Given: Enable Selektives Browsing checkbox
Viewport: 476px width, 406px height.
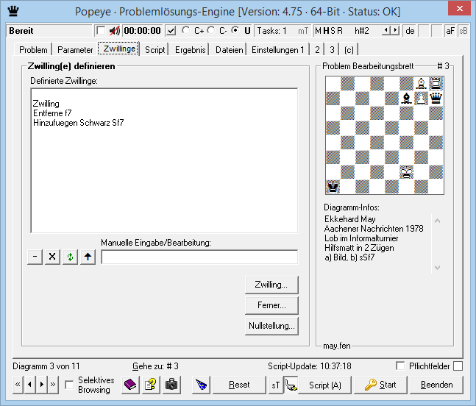Looking at the screenshot, I should coord(69,385).
